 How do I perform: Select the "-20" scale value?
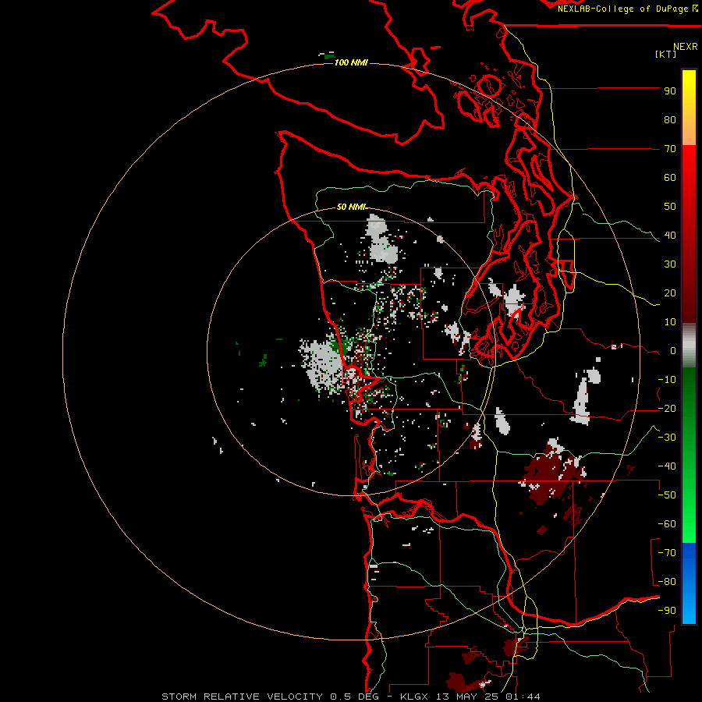(667, 409)
